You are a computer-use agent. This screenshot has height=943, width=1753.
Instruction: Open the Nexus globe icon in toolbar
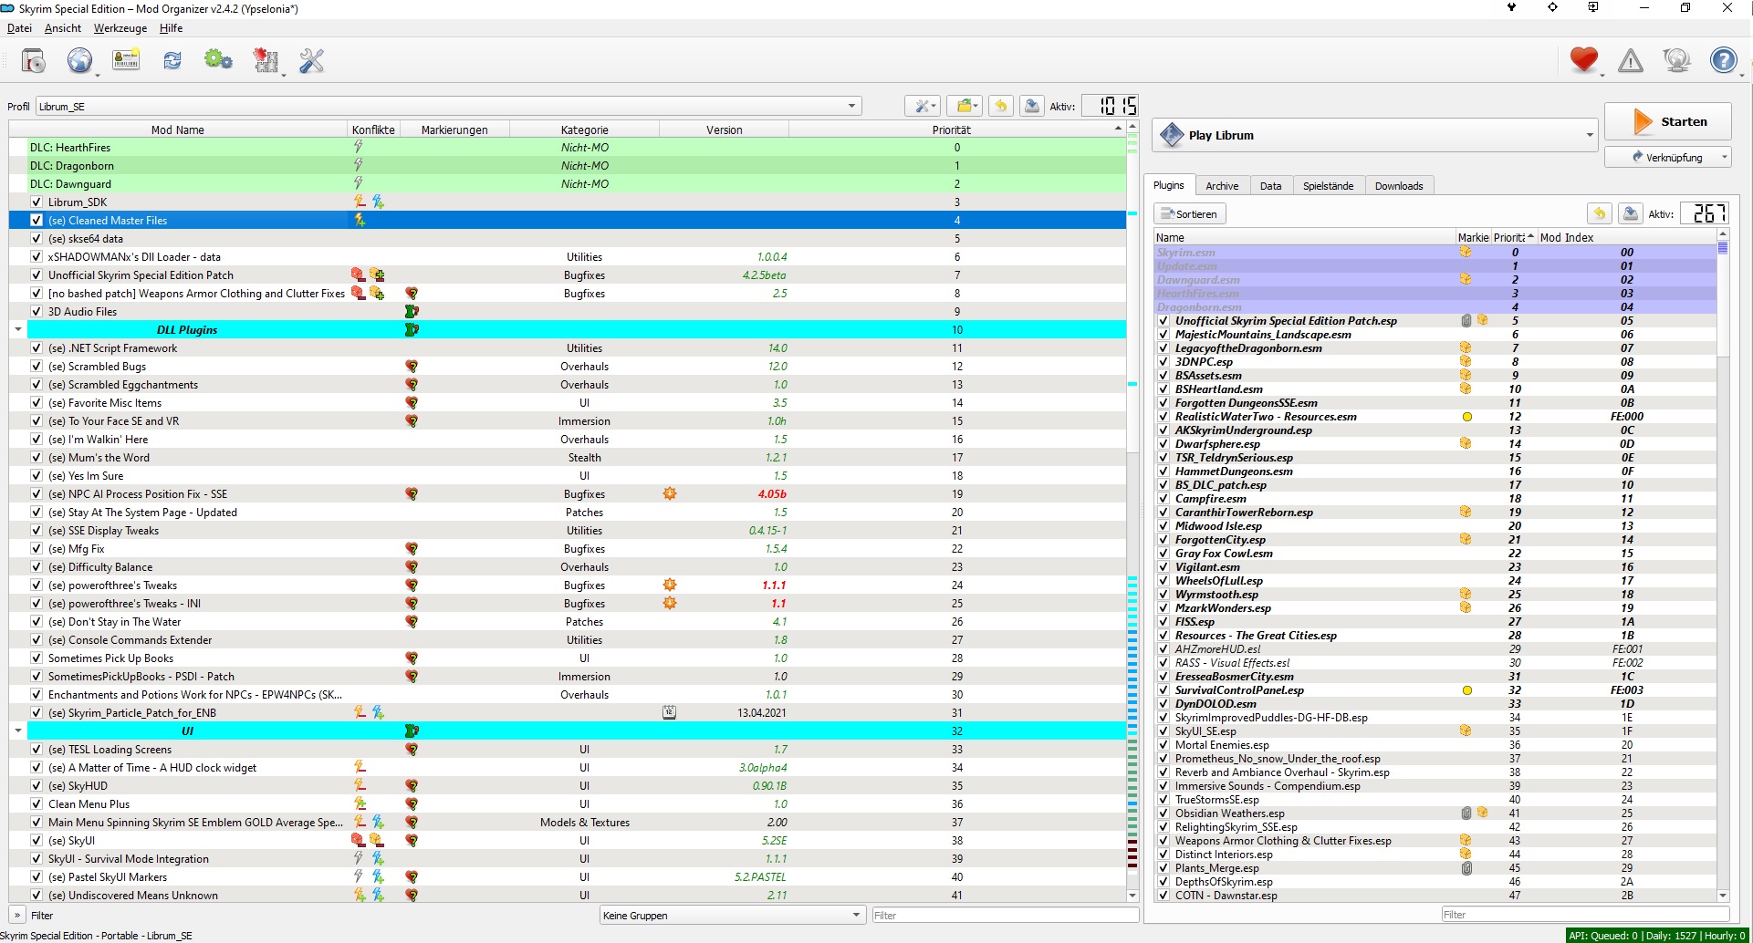[79, 61]
